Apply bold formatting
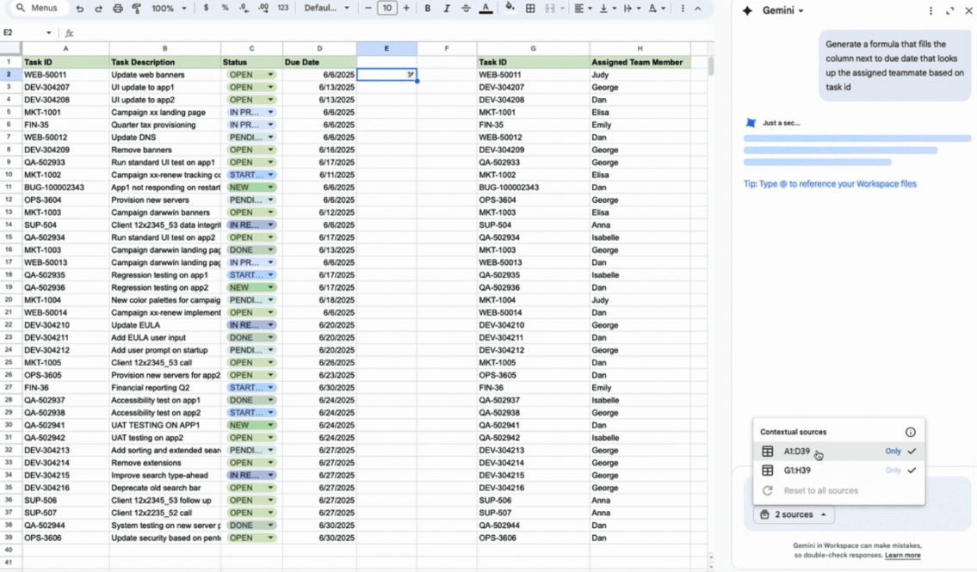977x572 pixels. point(428,9)
